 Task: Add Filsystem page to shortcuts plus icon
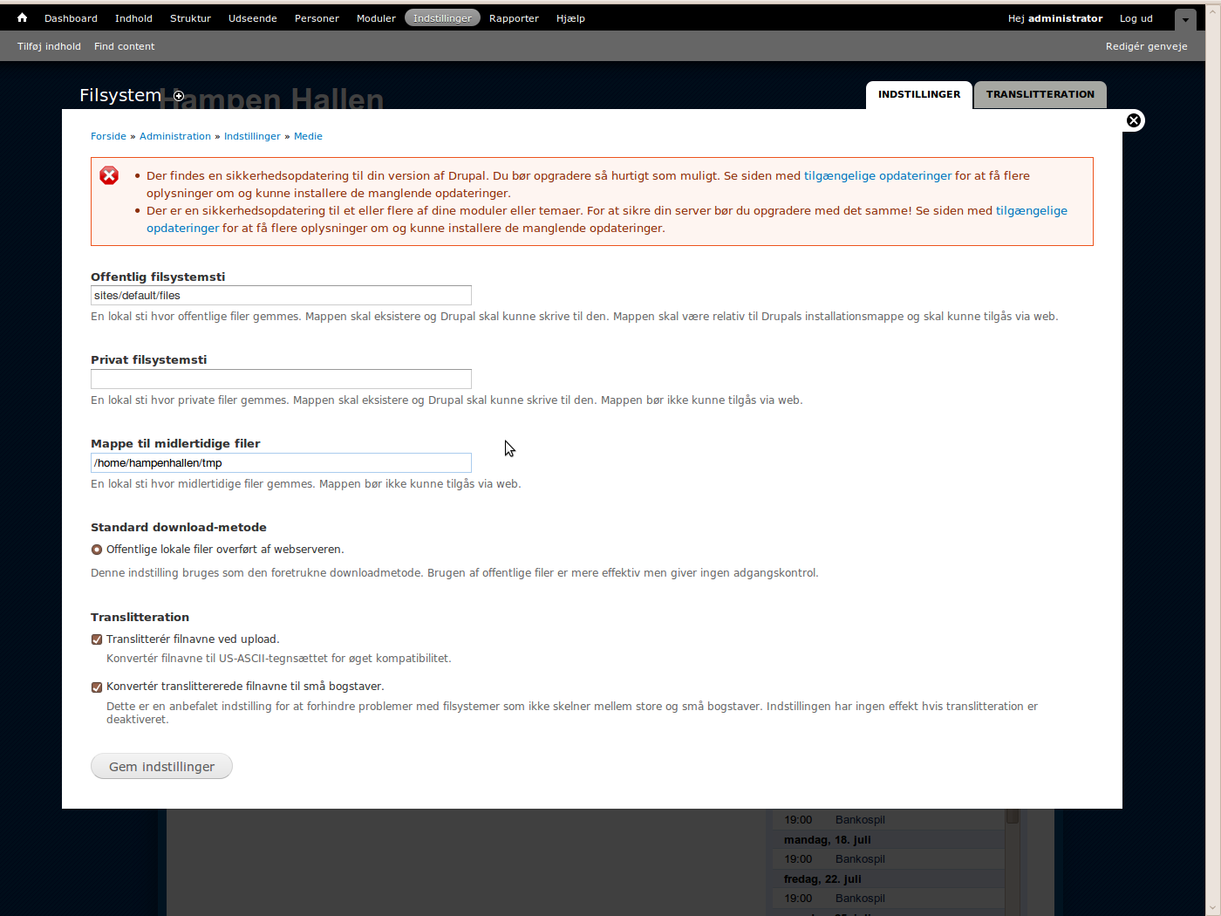pyautogui.click(x=179, y=96)
